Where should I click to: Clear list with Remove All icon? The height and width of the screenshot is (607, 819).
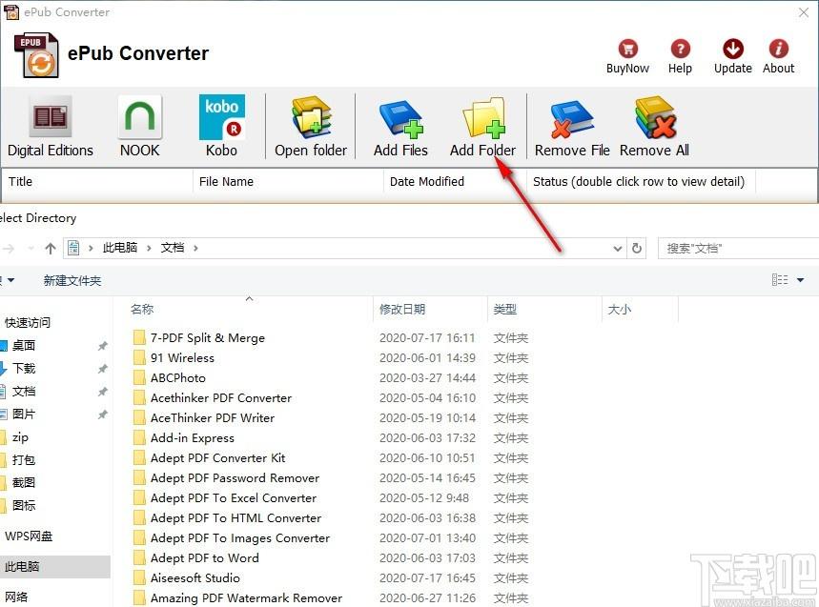click(x=654, y=119)
